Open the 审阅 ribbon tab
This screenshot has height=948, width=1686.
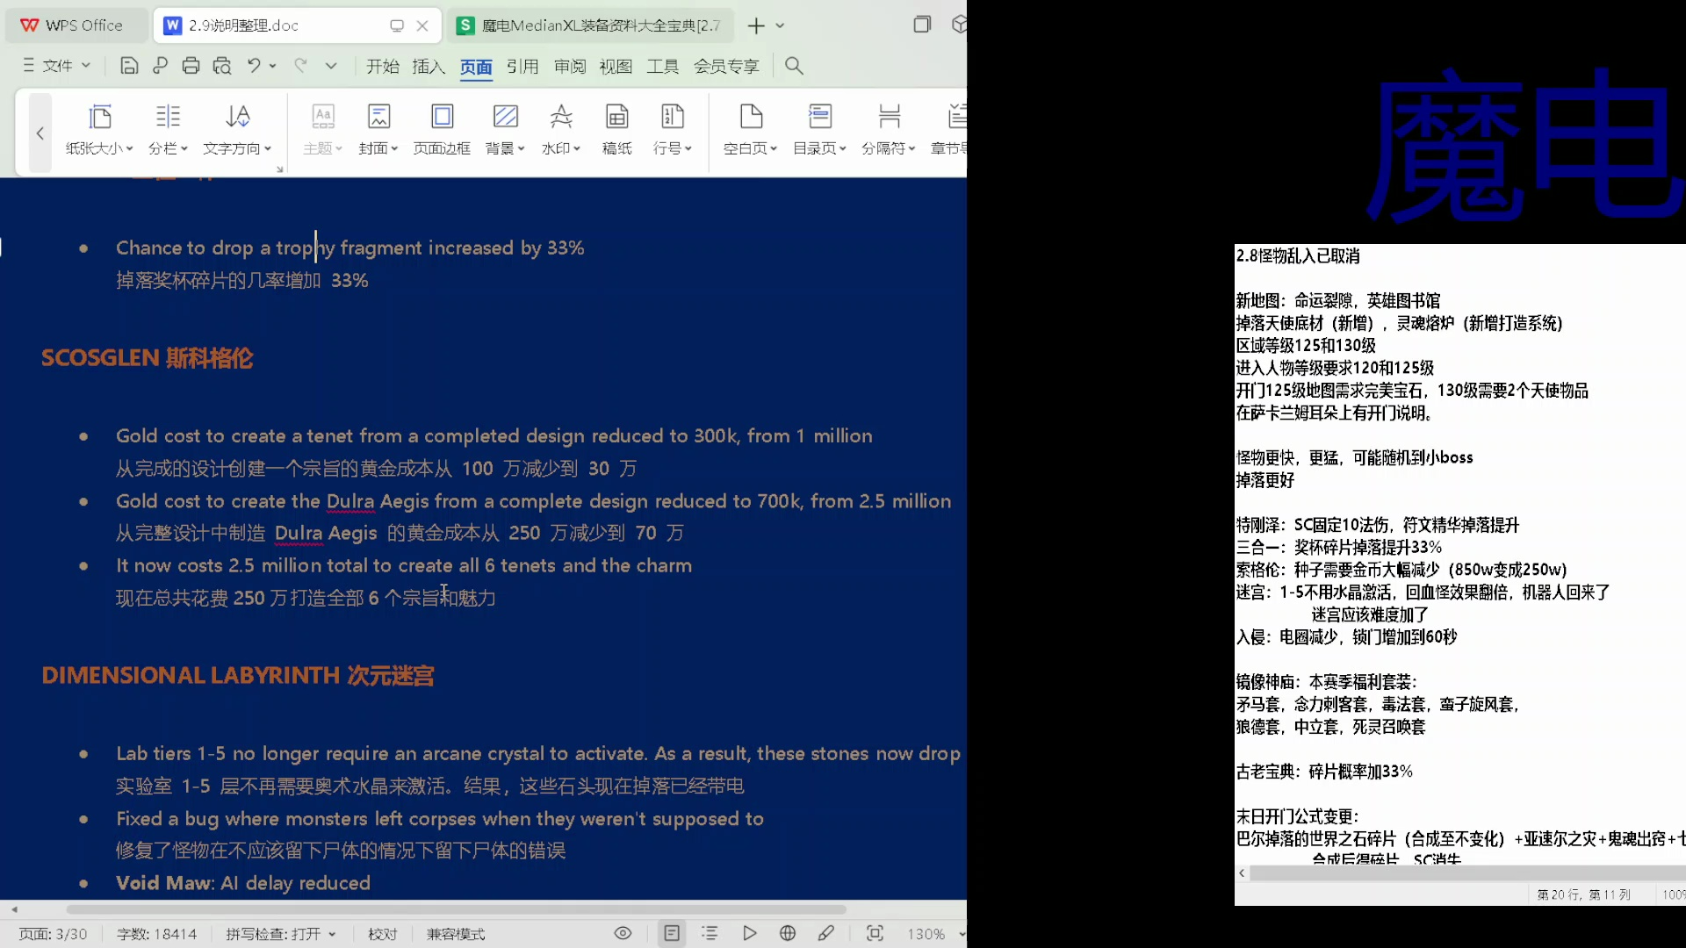click(570, 66)
